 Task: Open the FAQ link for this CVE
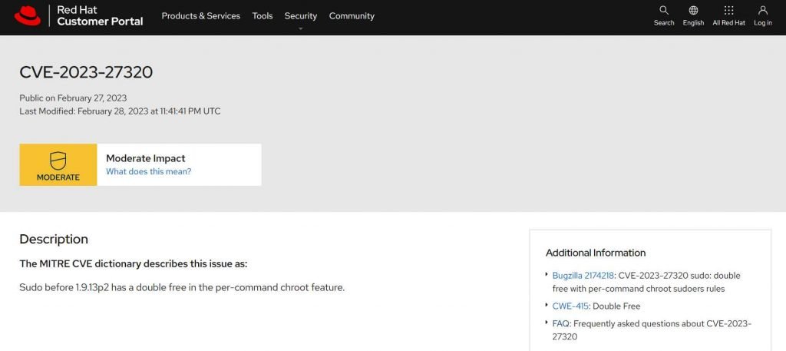coord(560,323)
